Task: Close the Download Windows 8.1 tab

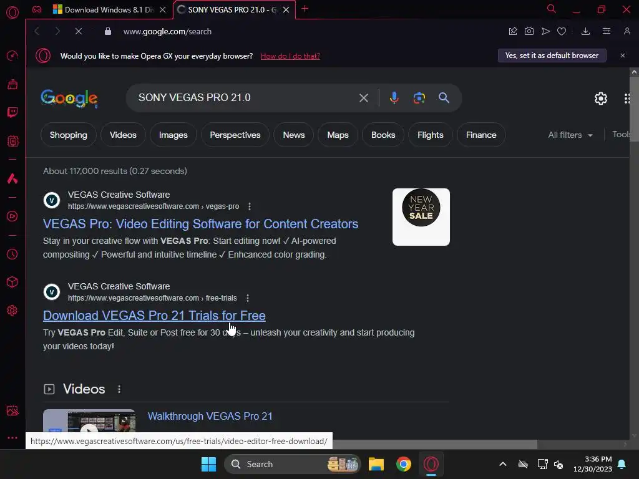Action: (163, 10)
